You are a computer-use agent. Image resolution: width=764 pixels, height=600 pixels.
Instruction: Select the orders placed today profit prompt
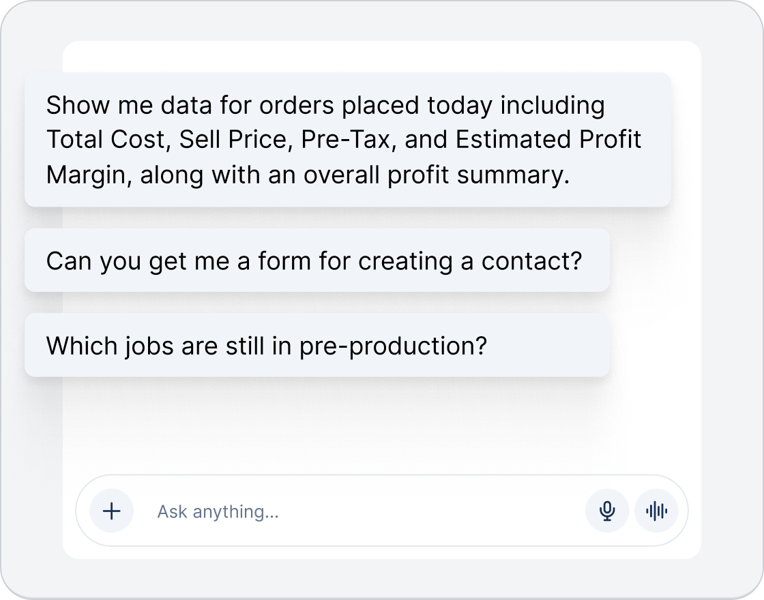coord(348,140)
